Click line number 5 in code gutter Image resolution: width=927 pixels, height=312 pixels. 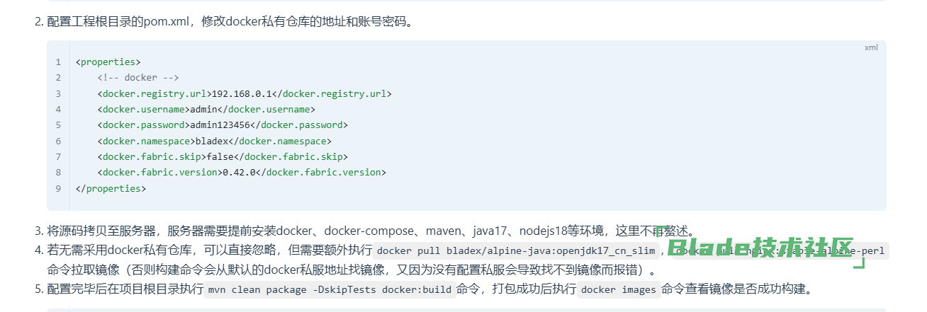[x=58, y=125]
